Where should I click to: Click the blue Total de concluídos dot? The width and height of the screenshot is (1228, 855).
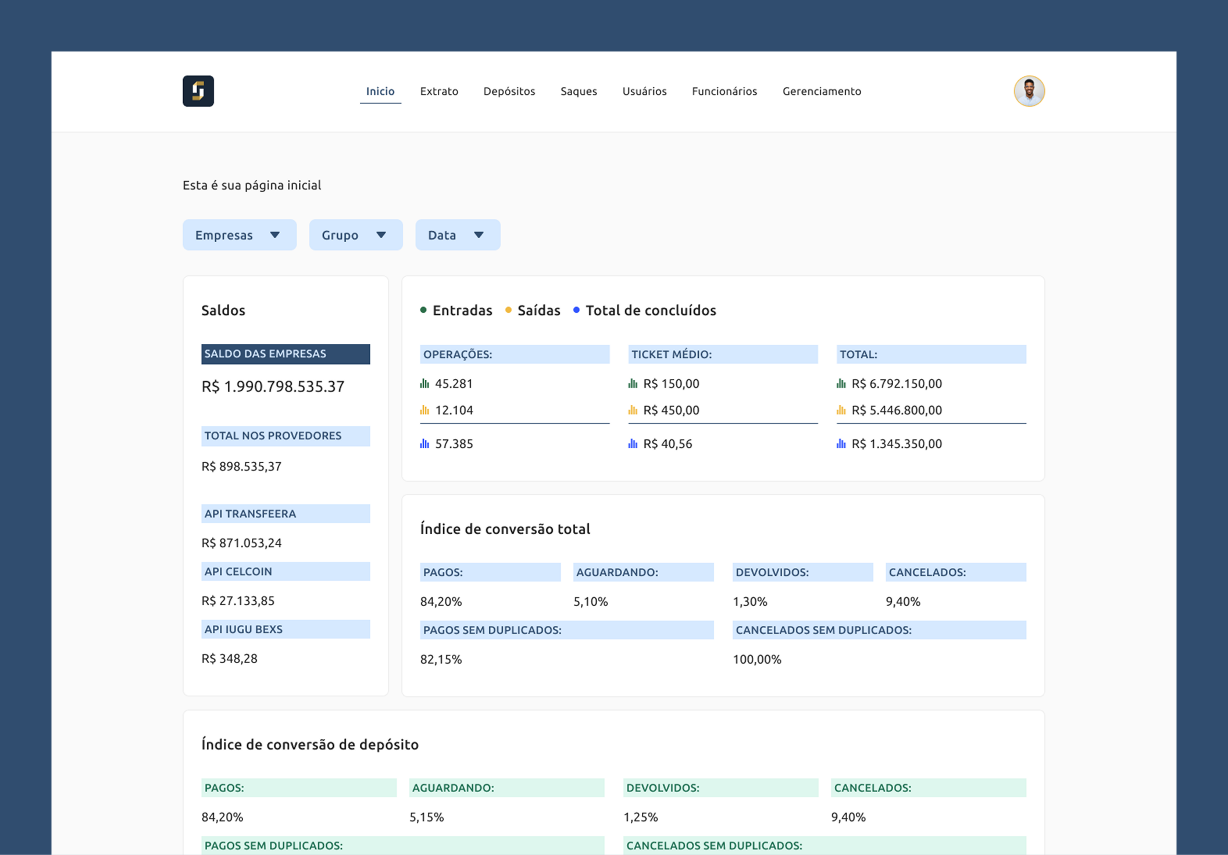(x=576, y=310)
